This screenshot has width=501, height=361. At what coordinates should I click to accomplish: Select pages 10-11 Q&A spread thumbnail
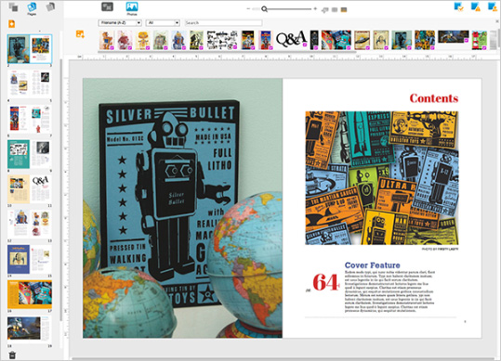[x=30, y=189]
